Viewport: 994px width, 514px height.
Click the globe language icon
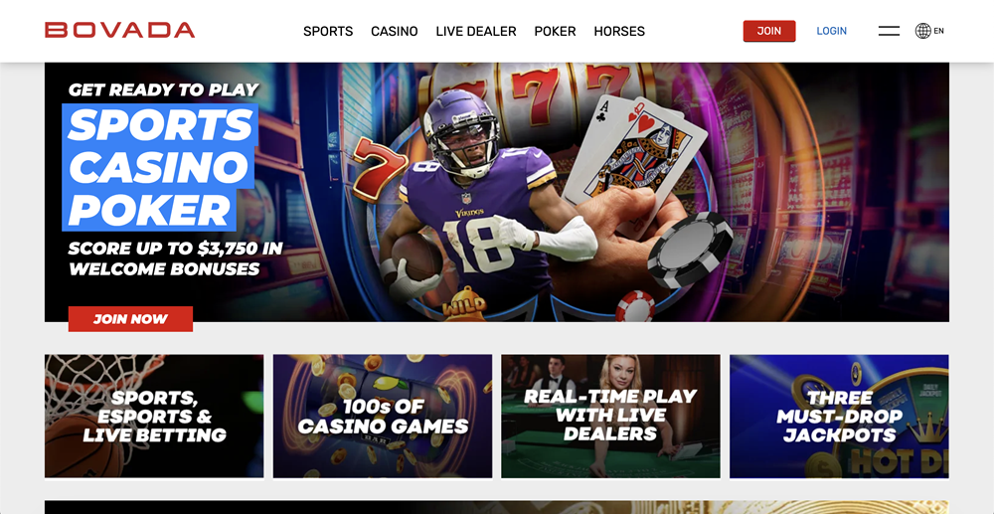coord(923,31)
